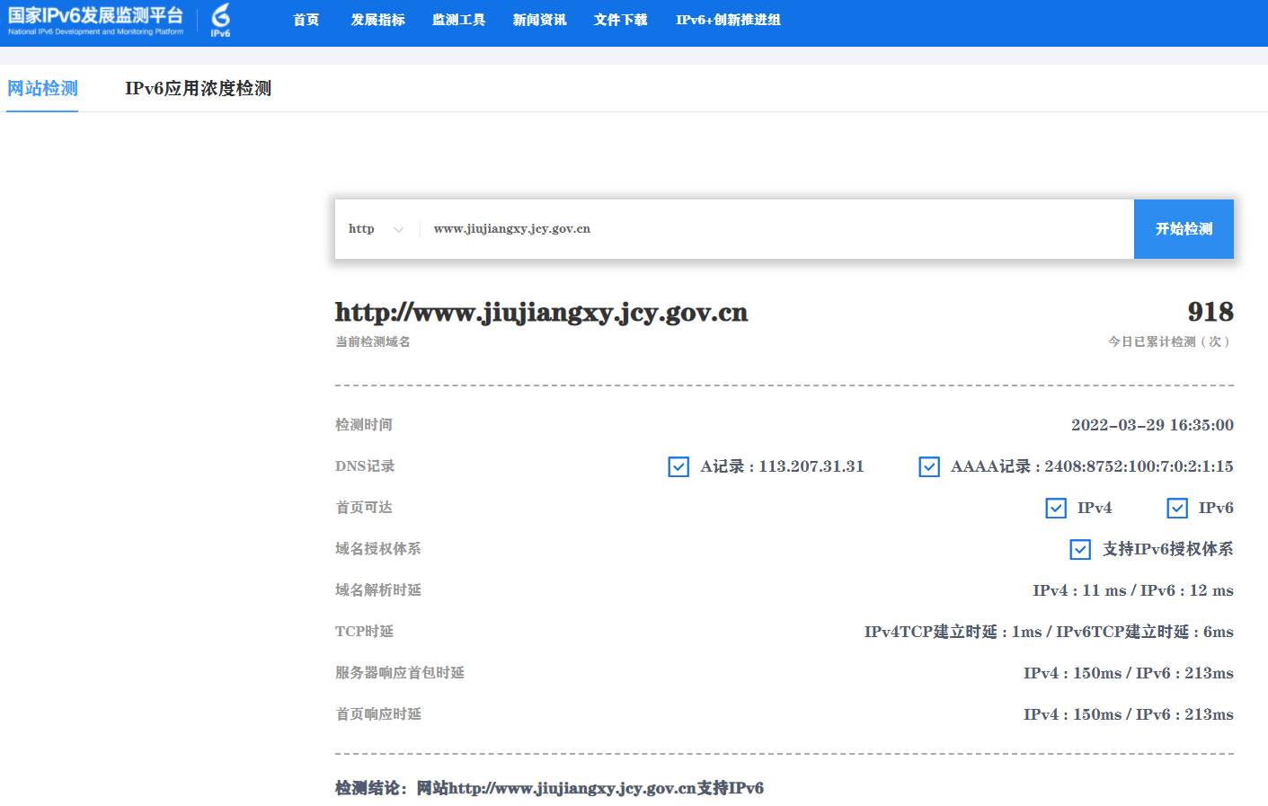Select the 首页可达 row label

364,508
